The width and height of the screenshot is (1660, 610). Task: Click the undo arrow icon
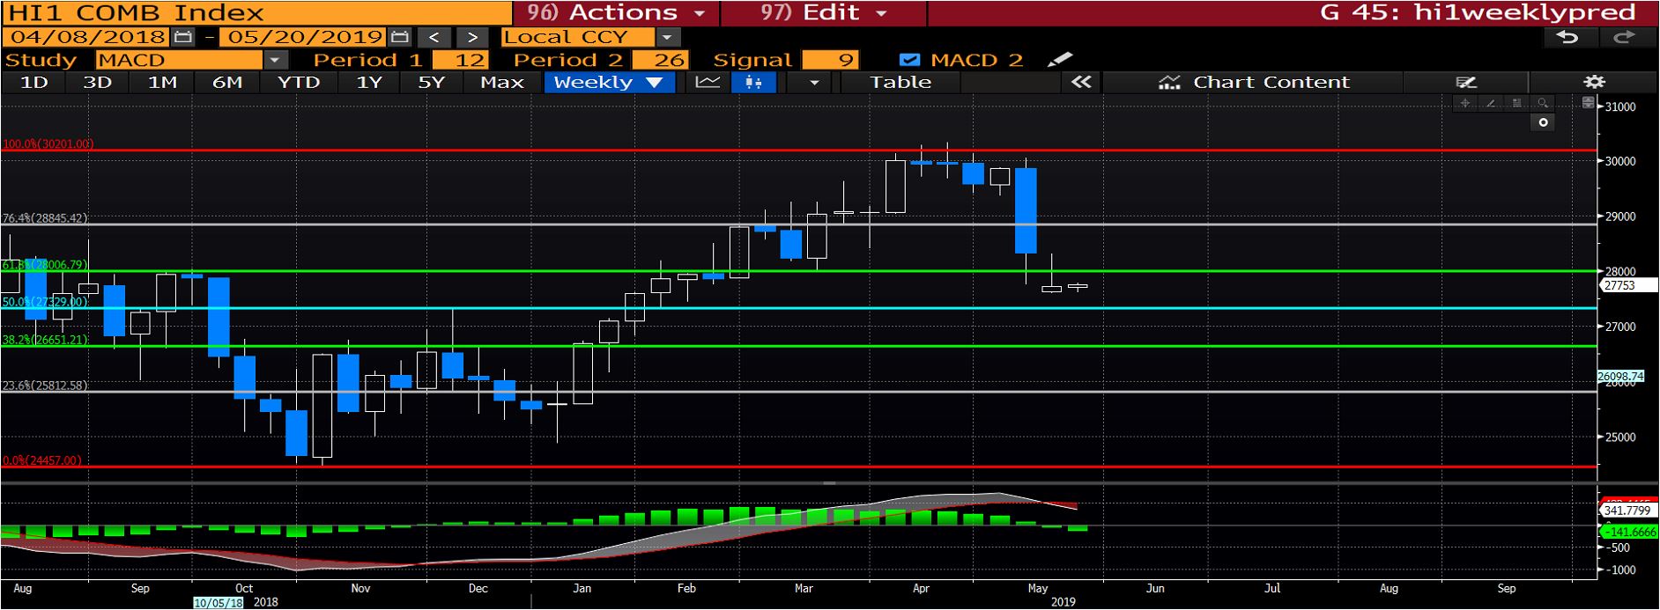(1567, 37)
